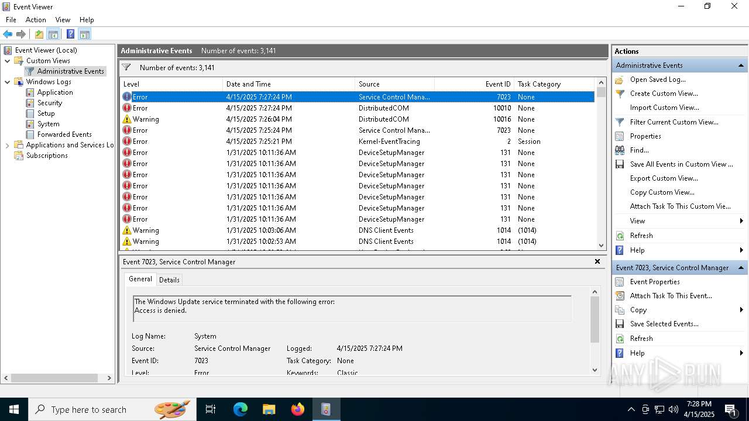The width and height of the screenshot is (749, 421).
Task: Select the DistributedCOM 10010 error row
Action: [x=357, y=108]
